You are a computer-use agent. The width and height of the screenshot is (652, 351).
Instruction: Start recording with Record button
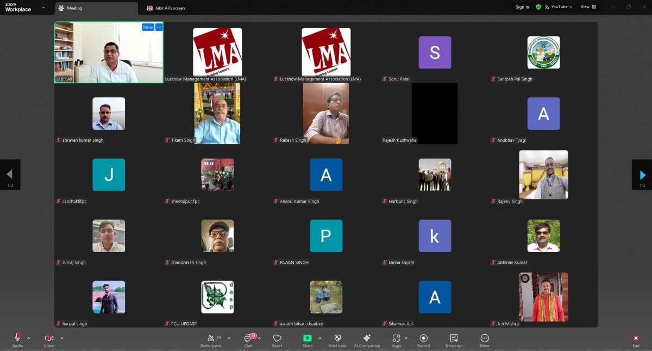point(423,340)
